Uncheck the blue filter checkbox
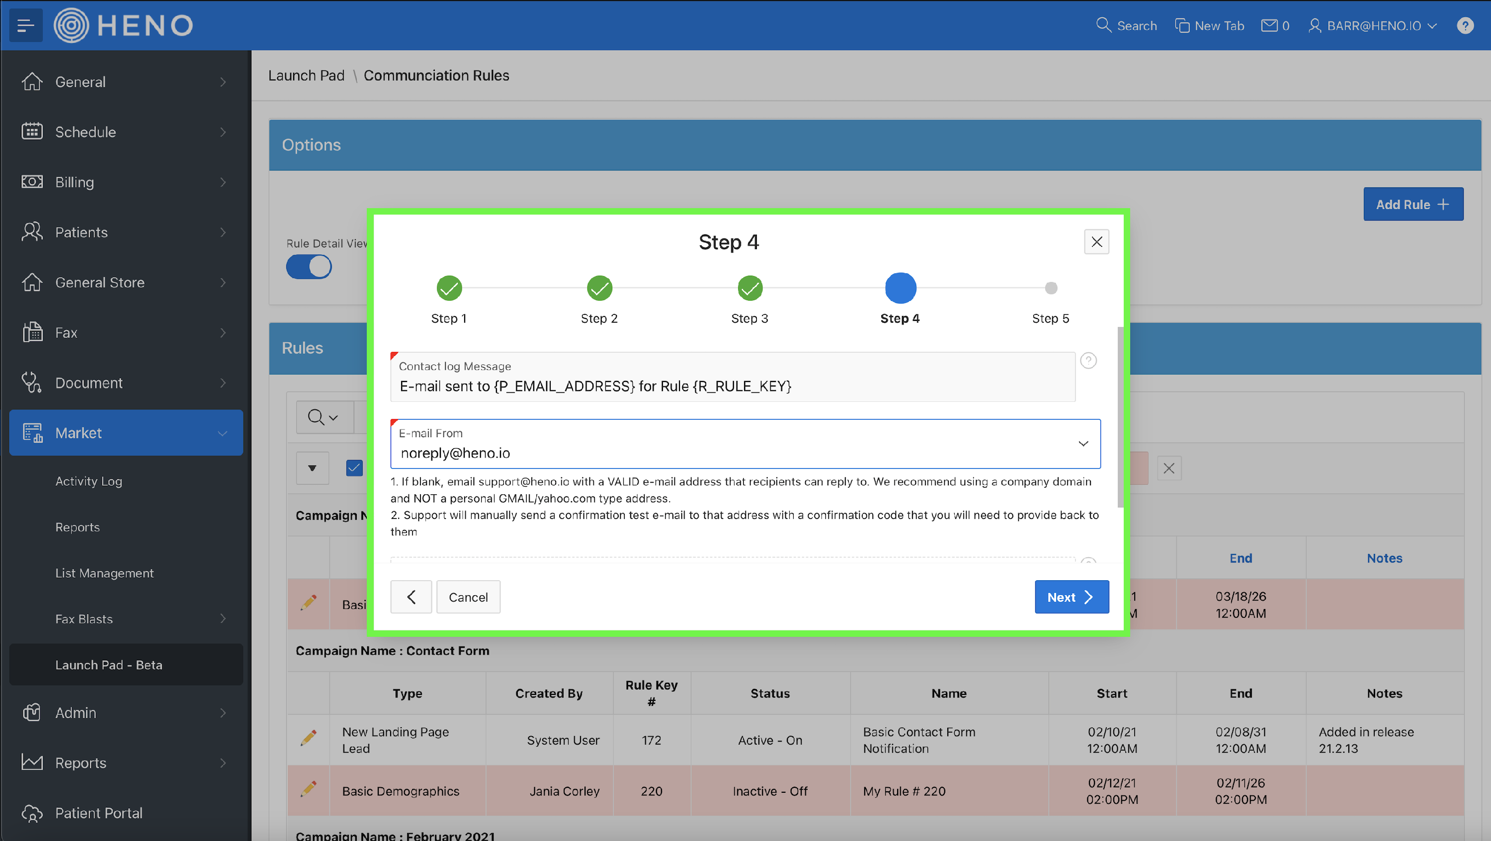This screenshot has width=1491, height=841. click(x=354, y=467)
